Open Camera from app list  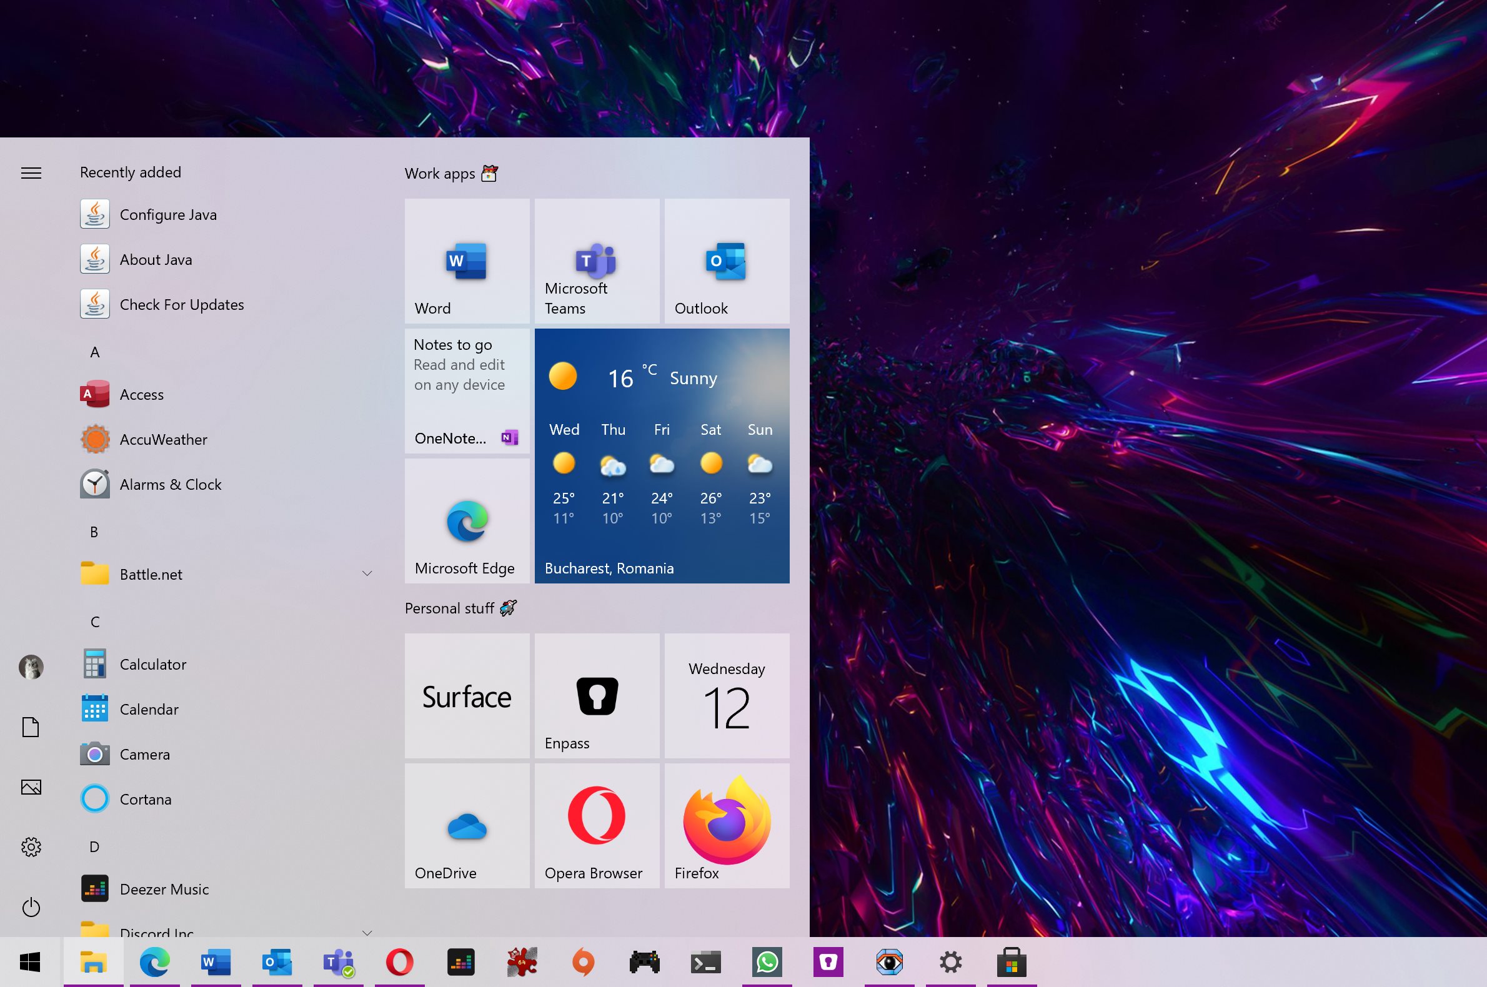coord(227,754)
